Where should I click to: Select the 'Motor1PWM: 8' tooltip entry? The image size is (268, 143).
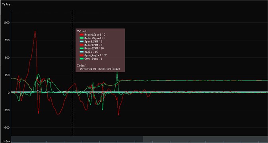pos(91,45)
